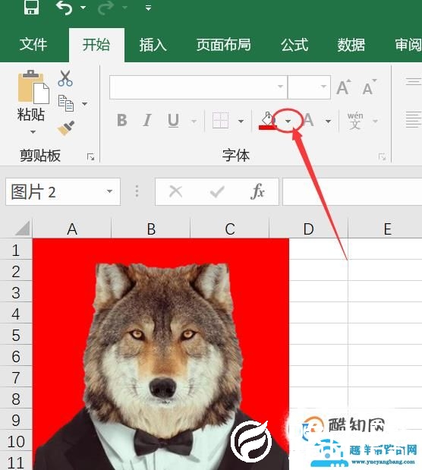422x470 pixels.
Task: Expand the copy options arrow
Action: click(85, 104)
